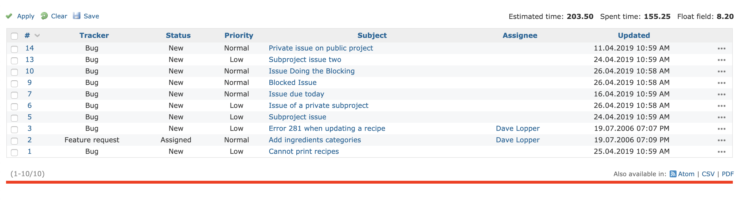Click the Clear reload icon
The height and width of the screenshot is (202, 738).
[44, 16]
